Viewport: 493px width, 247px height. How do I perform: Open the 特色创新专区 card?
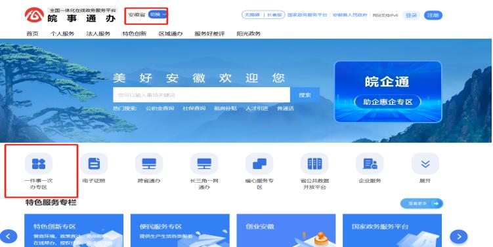[74, 231]
